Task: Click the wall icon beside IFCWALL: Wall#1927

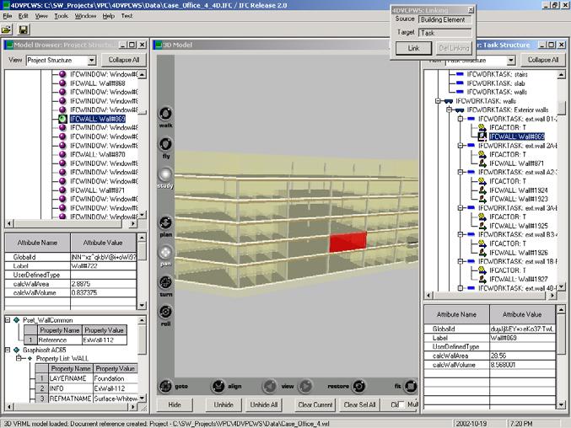Action: (x=482, y=279)
